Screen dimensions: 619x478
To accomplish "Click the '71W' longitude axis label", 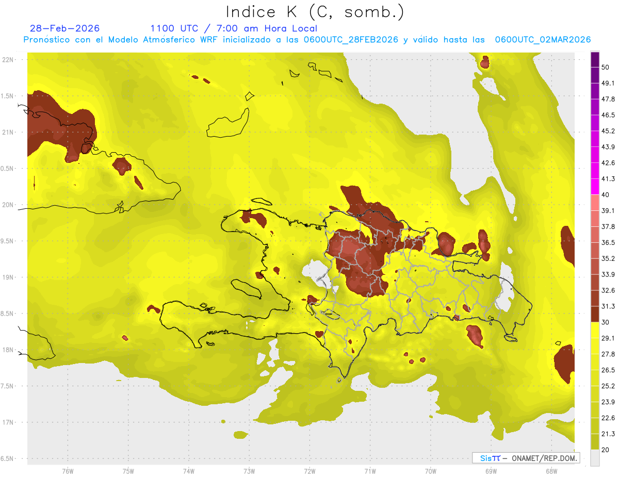I will click(370, 471).
